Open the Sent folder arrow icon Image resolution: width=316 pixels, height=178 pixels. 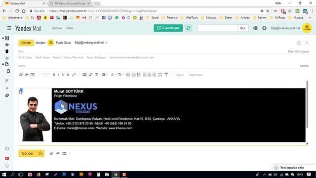click(x=7, y=44)
